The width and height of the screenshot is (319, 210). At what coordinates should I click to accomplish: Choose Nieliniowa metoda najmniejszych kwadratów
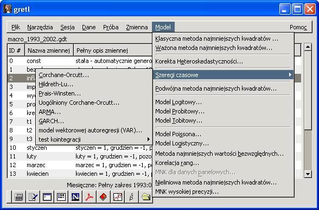223,182
